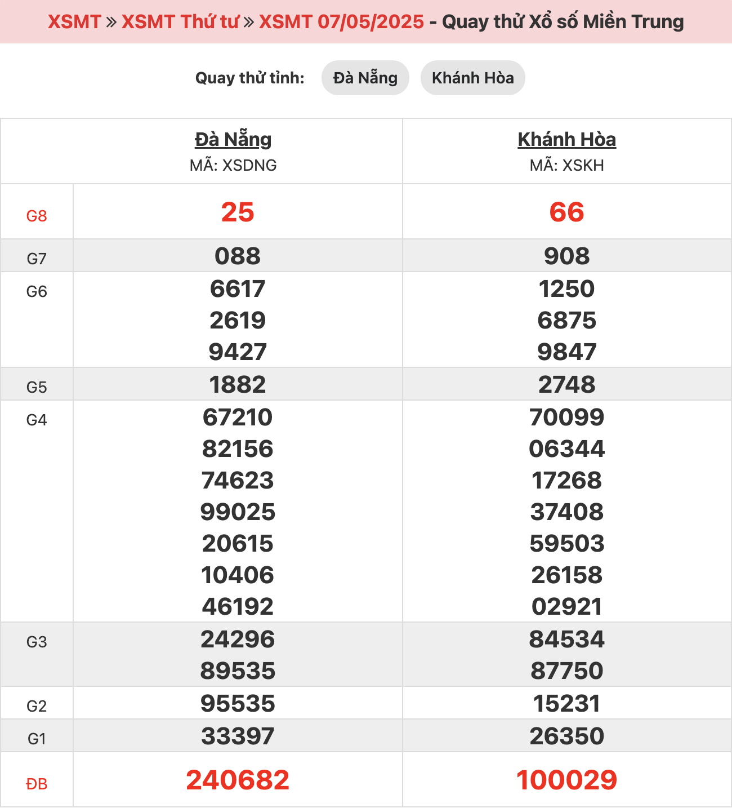The width and height of the screenshot is (732, 808).
Task: Open the Đà Nẵng column header link
Action: pyautogui.click(x=233, y=139)
